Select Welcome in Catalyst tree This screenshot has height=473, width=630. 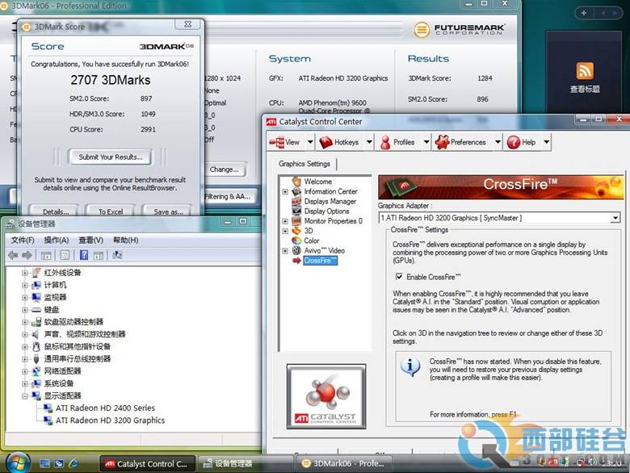coord(317,182)
